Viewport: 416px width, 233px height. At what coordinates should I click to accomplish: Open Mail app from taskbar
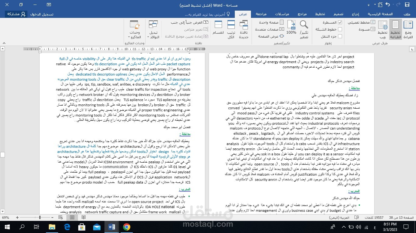tap(97, 227)
